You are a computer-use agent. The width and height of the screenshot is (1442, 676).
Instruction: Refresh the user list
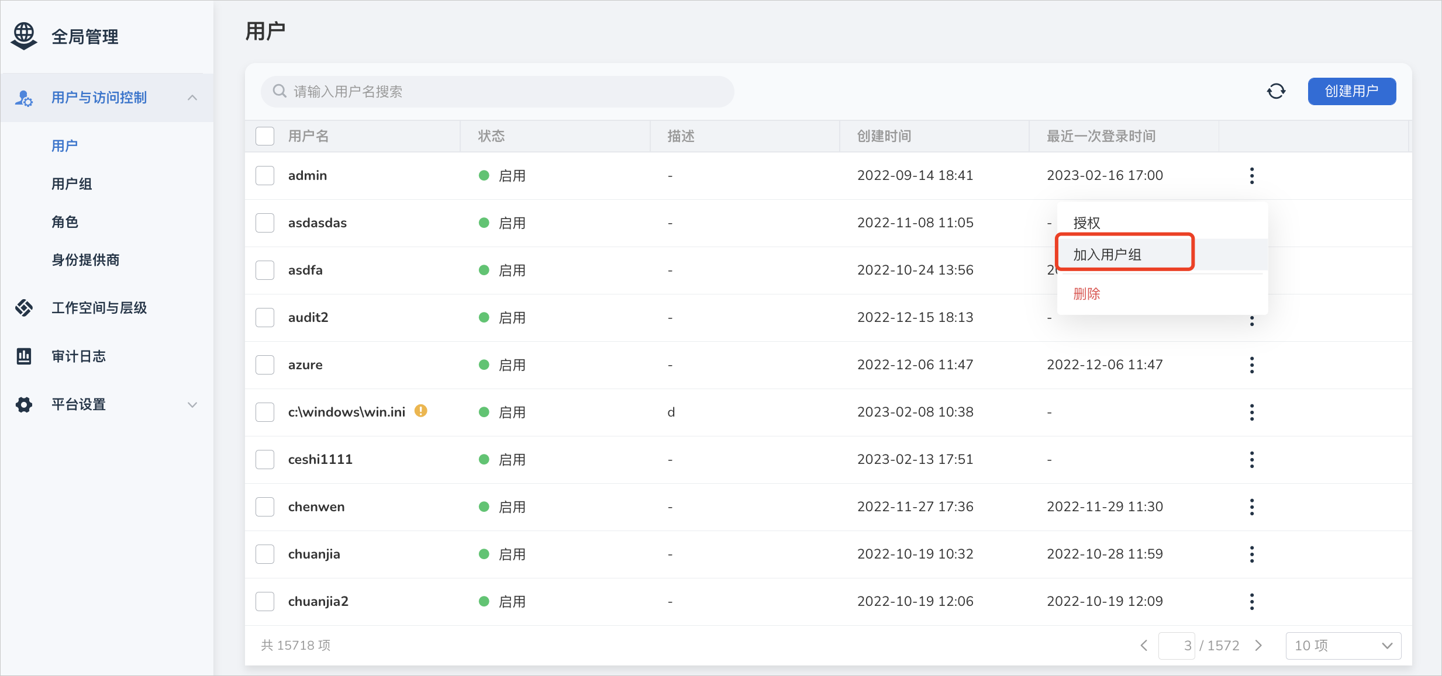coord(1276,91)
